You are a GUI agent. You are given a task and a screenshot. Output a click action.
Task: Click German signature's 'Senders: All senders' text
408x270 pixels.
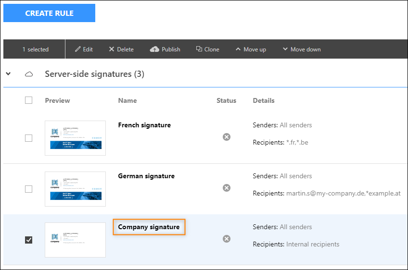[x=282, y=176]
